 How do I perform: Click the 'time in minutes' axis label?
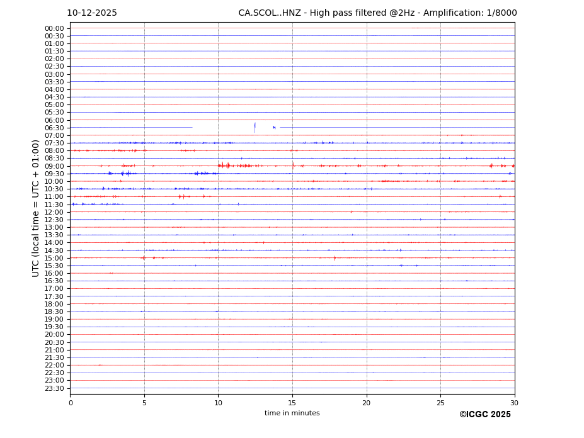pos(292,413)
